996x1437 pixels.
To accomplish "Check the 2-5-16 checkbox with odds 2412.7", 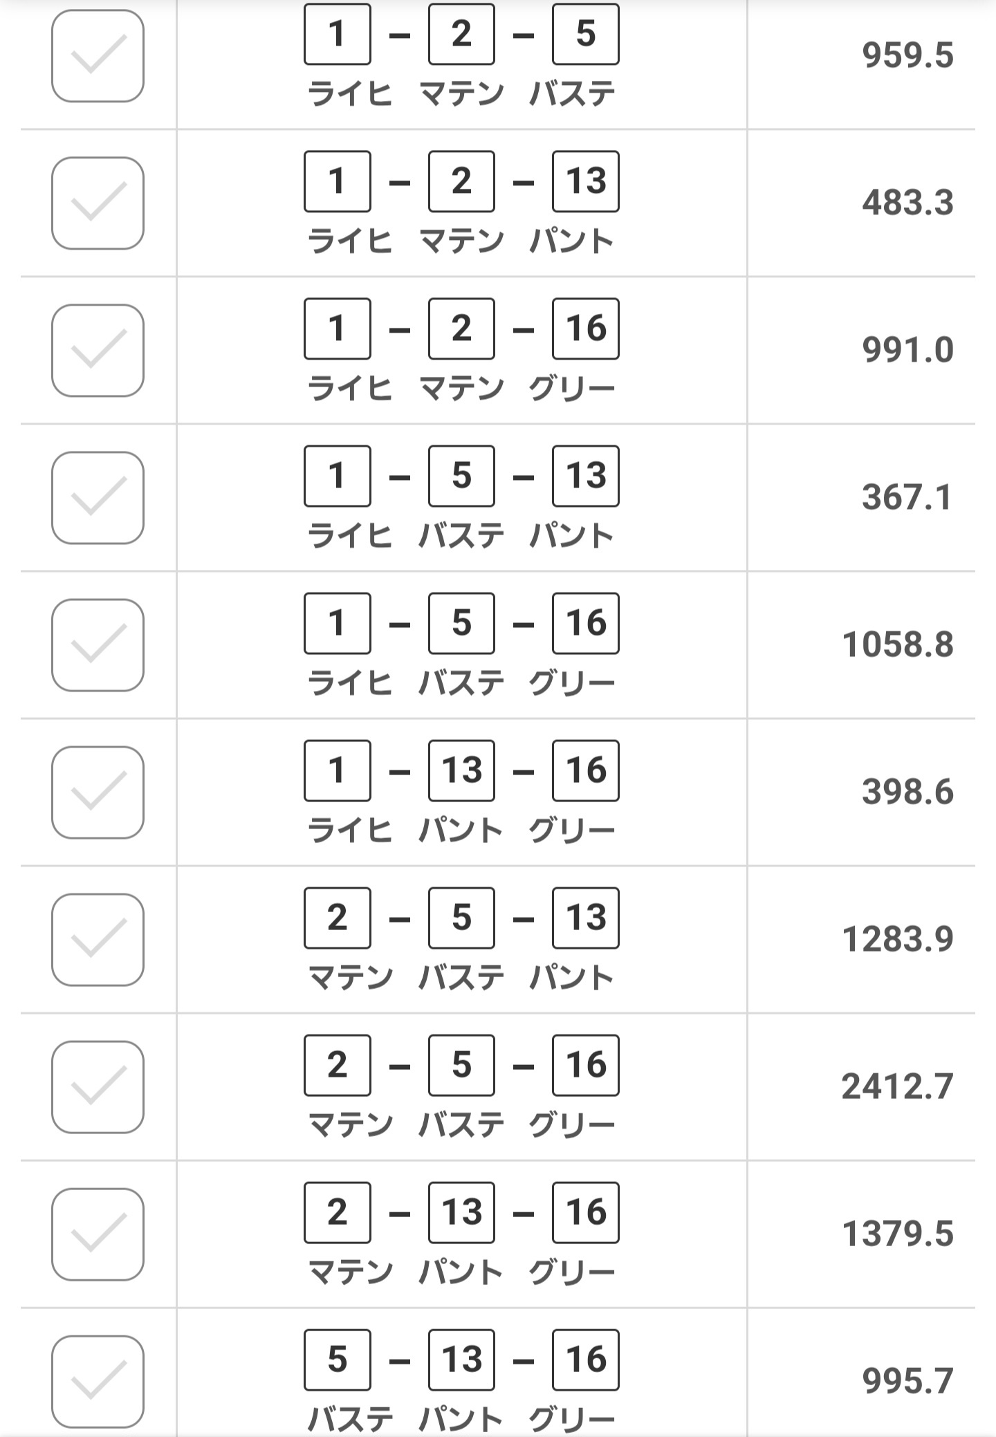I will click(x=98, y=1087).
